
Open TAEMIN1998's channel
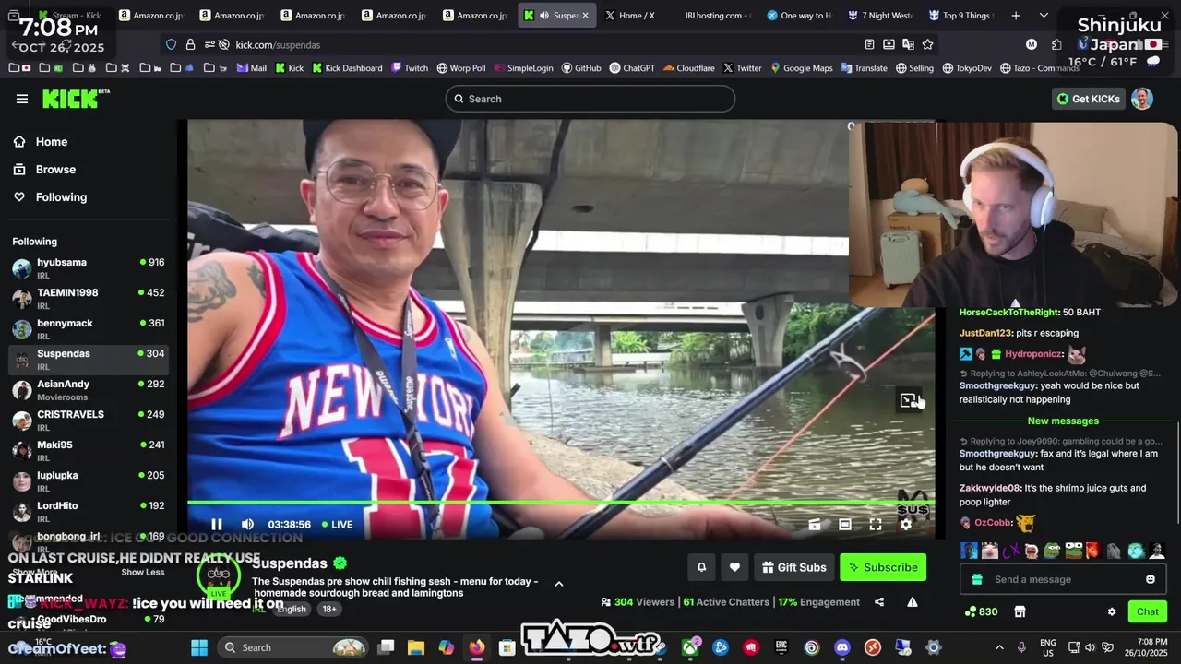(89, 299)
